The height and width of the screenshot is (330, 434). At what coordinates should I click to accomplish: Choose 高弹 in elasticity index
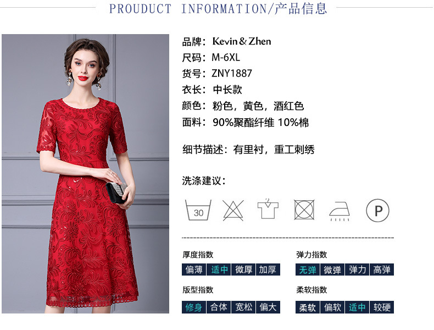(x=382, y=269)
